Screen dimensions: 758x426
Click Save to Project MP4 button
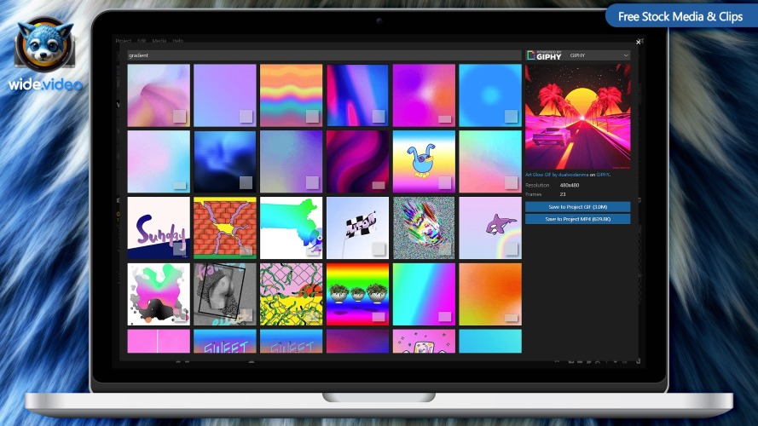pos(578,219)
